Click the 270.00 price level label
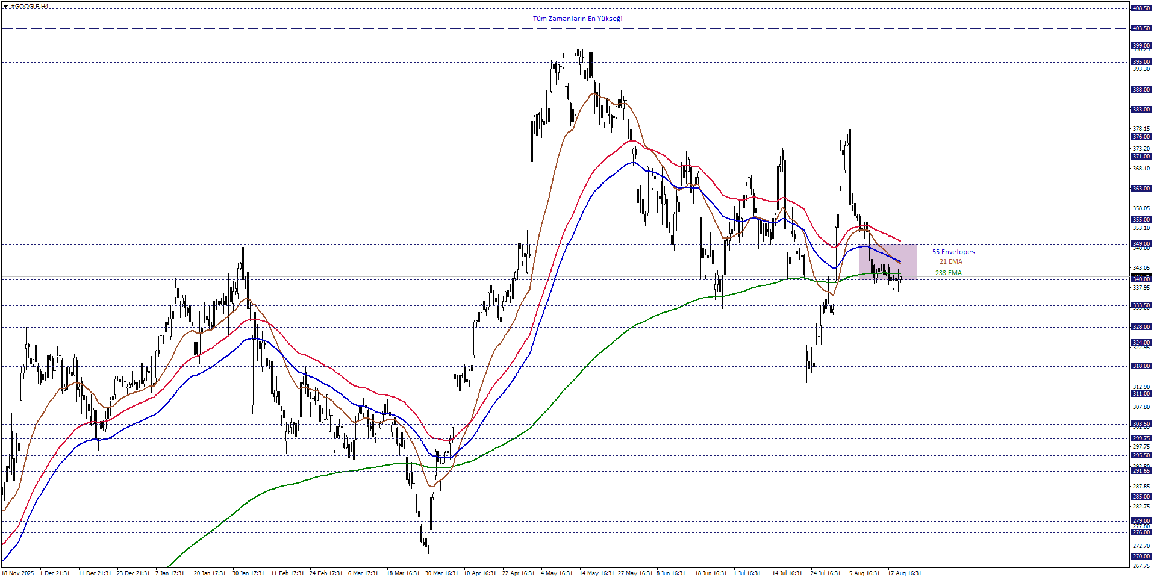Image resolution: width=1154 pixels, height=580 pixels. tap(1141, 557)
